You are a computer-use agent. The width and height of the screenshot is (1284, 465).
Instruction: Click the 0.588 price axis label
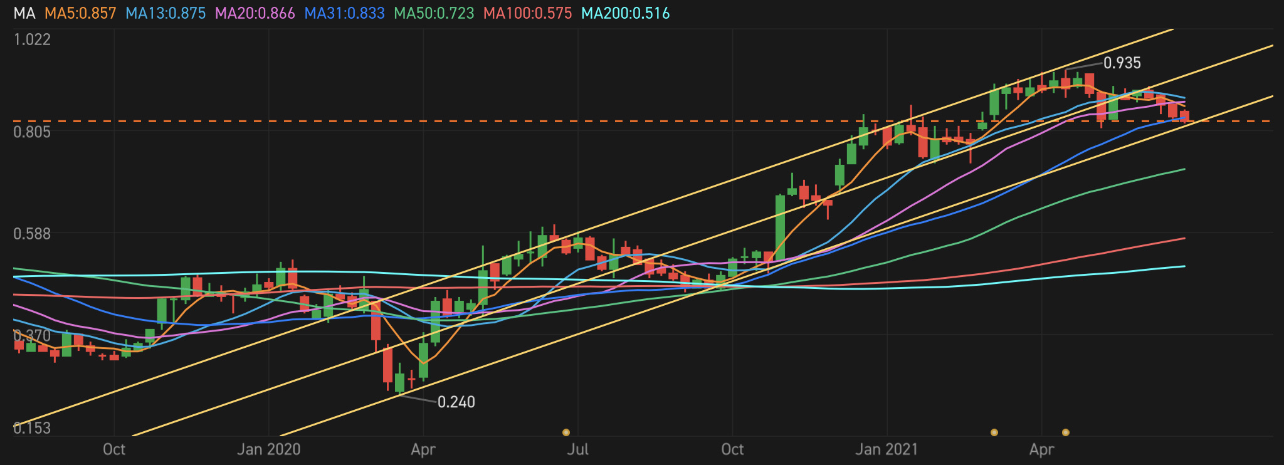click(32, 234)
